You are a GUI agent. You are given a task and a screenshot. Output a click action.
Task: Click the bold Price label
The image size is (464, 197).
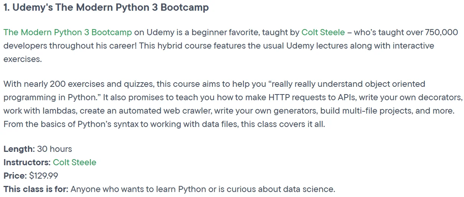coord(15,176)
